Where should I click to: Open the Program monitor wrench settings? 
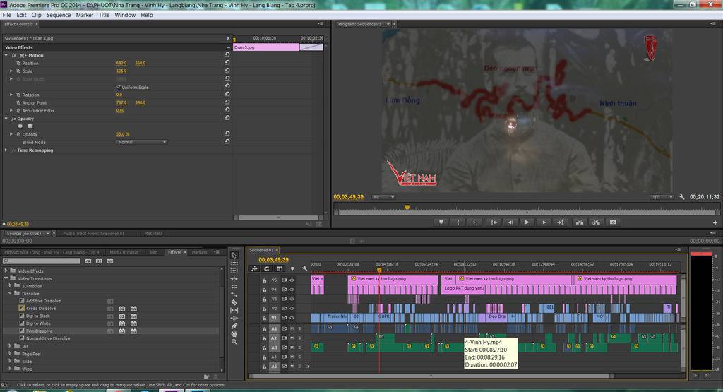pos(681,197)
